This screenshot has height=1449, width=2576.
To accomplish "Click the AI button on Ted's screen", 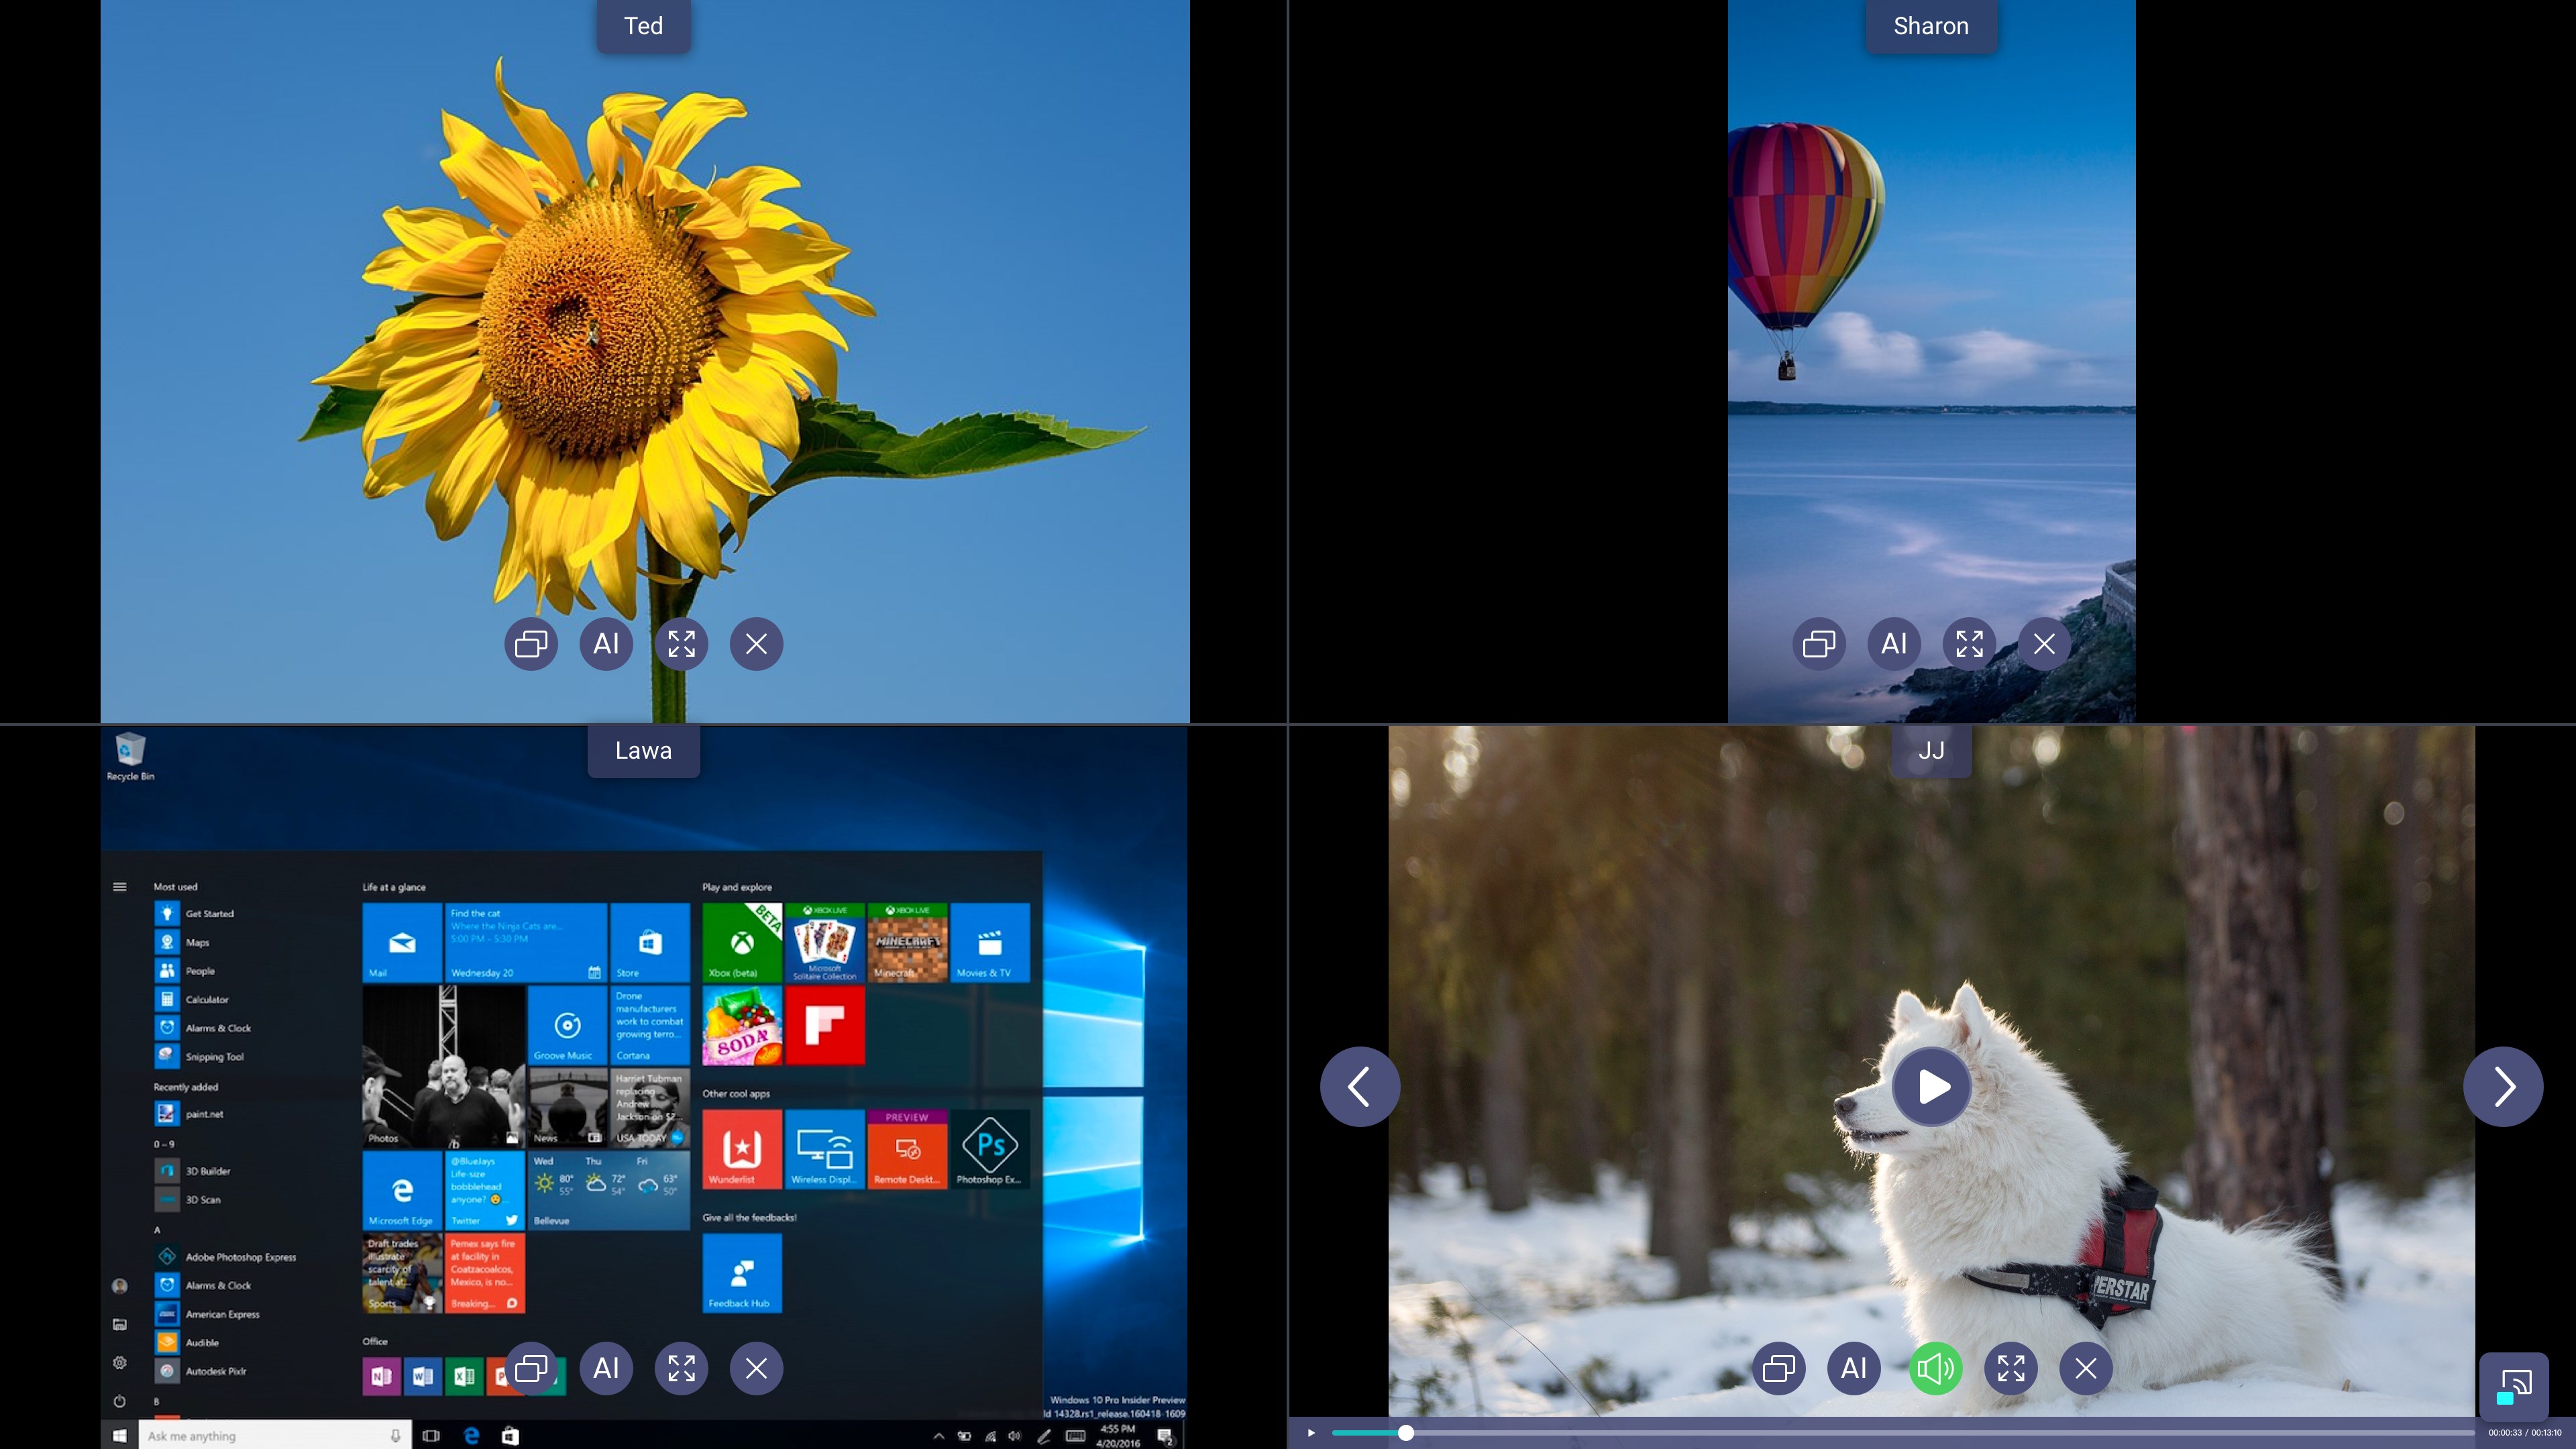I will 606,644.
